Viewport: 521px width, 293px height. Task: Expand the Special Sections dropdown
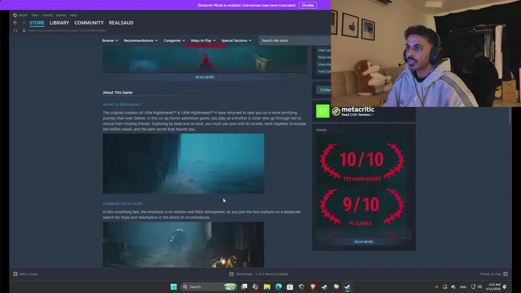(236, 40)
